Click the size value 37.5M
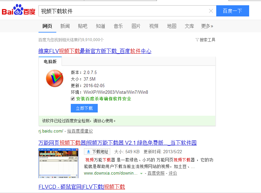 point(90,79)
